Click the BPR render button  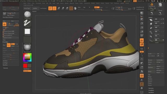(142, 13)
